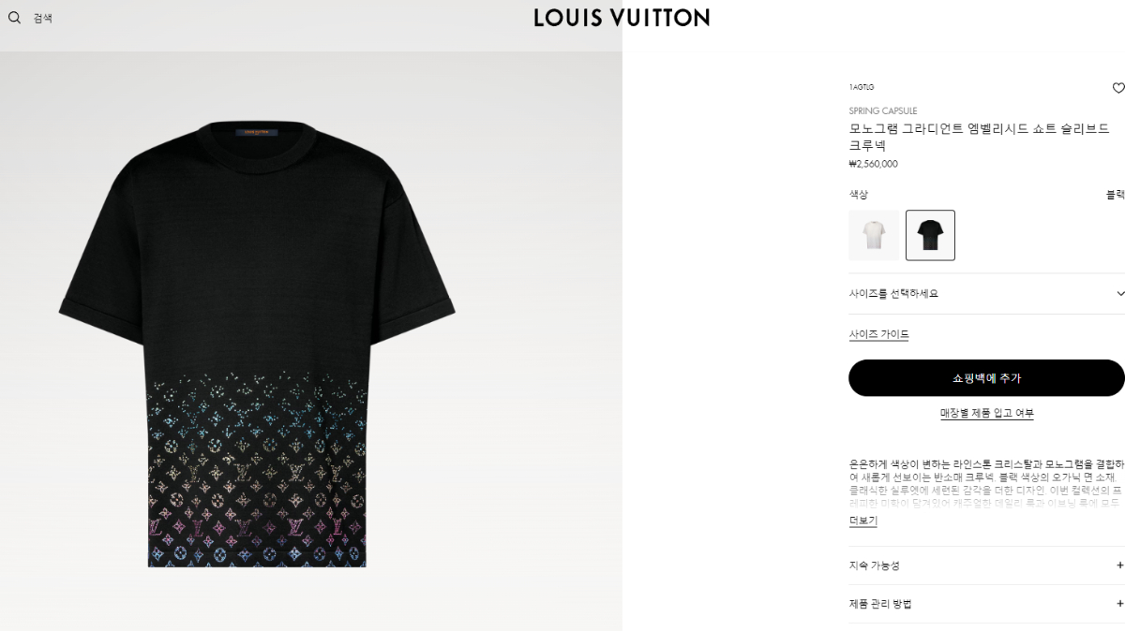Select the white t-shirt color swatch

coord(874,235)
